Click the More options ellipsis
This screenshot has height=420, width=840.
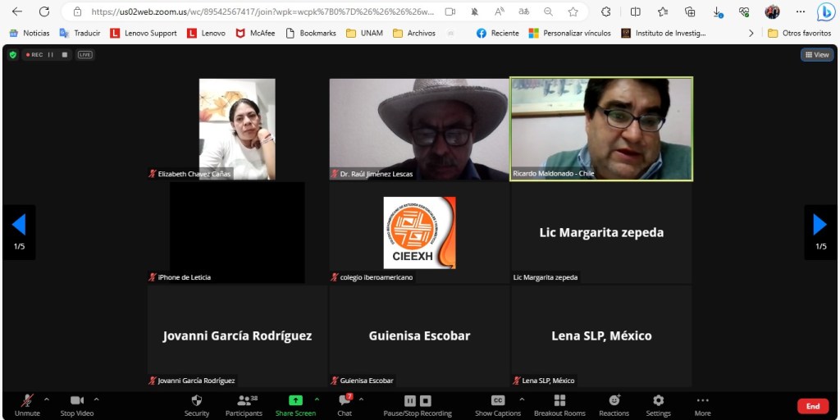[702, 400]
